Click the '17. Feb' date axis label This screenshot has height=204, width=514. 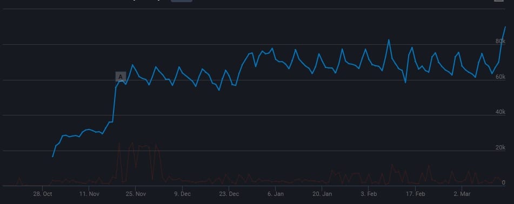point(415,194)
